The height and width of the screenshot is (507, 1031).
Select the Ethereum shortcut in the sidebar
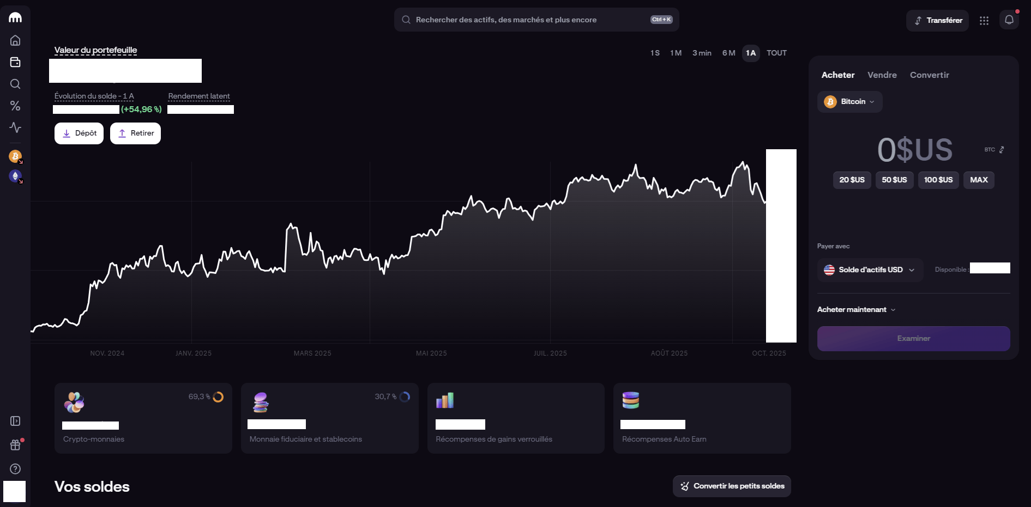[x=15, y=175]
